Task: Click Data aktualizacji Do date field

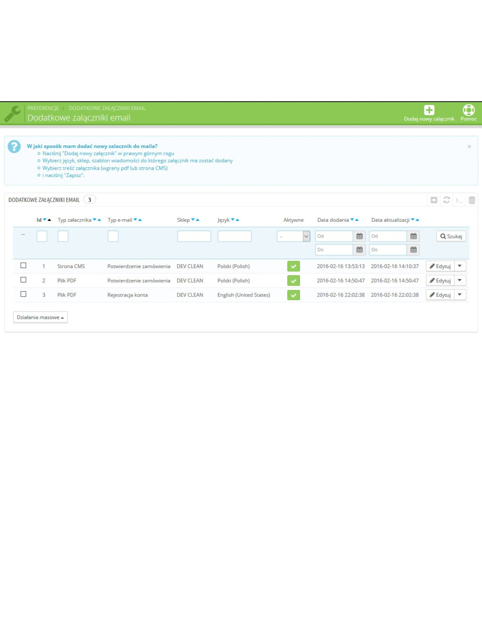Action: coord(388,250)
